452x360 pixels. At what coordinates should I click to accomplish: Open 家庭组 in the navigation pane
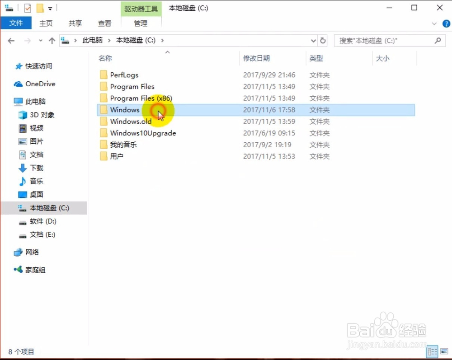point(35,270)
